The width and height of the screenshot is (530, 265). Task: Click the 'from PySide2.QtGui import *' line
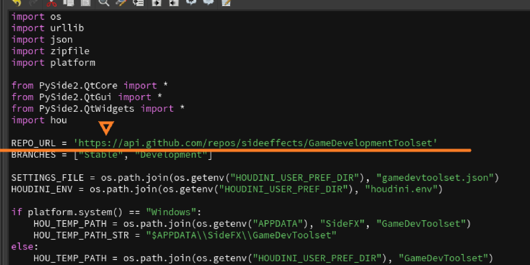pyautogui.click(x=87, y=97)
